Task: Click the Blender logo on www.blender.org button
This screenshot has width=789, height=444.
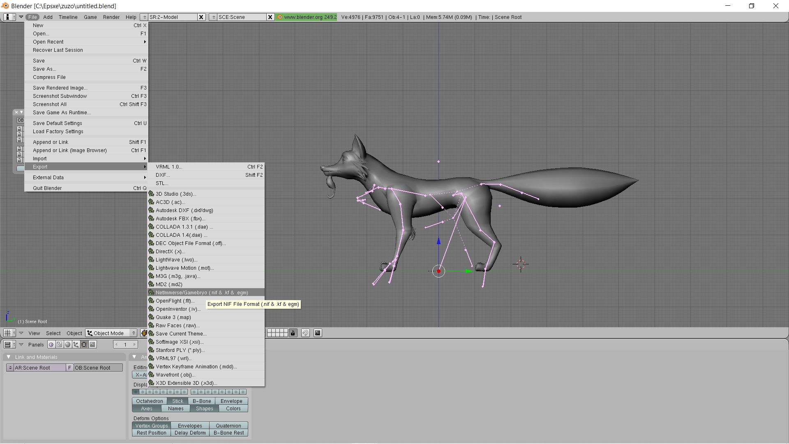Action: pyautogui.click(x=280, y=17)
